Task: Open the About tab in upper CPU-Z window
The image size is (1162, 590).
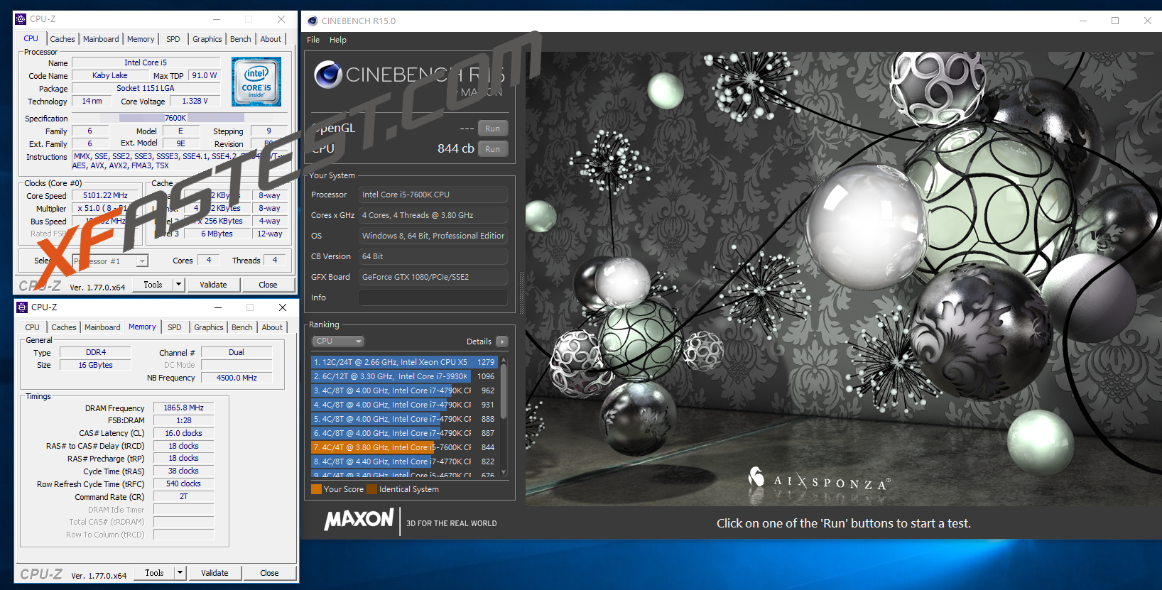Action: pos(271,39)
